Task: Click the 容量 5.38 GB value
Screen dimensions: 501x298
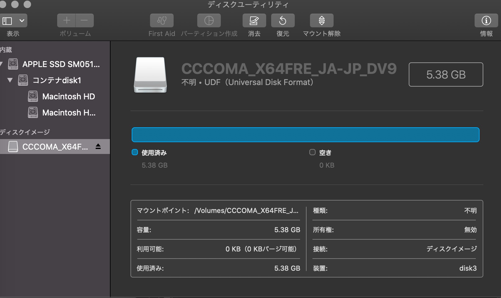Action: [x=287, y=230]
